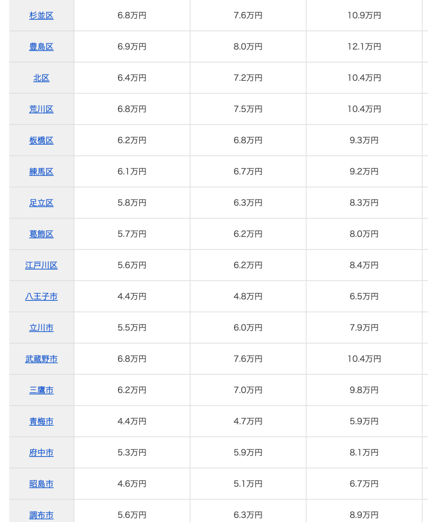Select the 荒川区 link
Screen dimensions: 428x522
pyautogui.click(x=41, y=109)
